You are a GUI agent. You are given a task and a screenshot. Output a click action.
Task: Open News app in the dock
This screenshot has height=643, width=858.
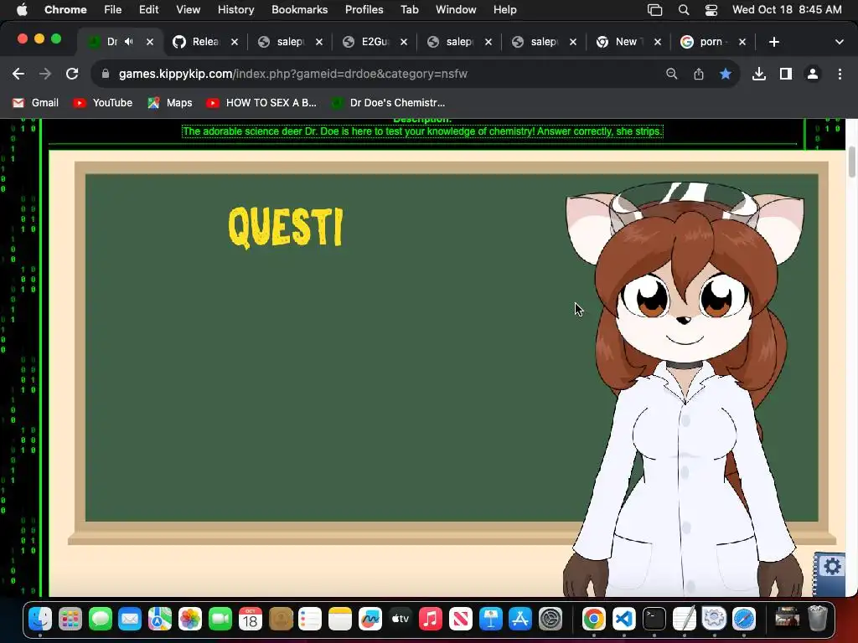click(x=460, y=619)
